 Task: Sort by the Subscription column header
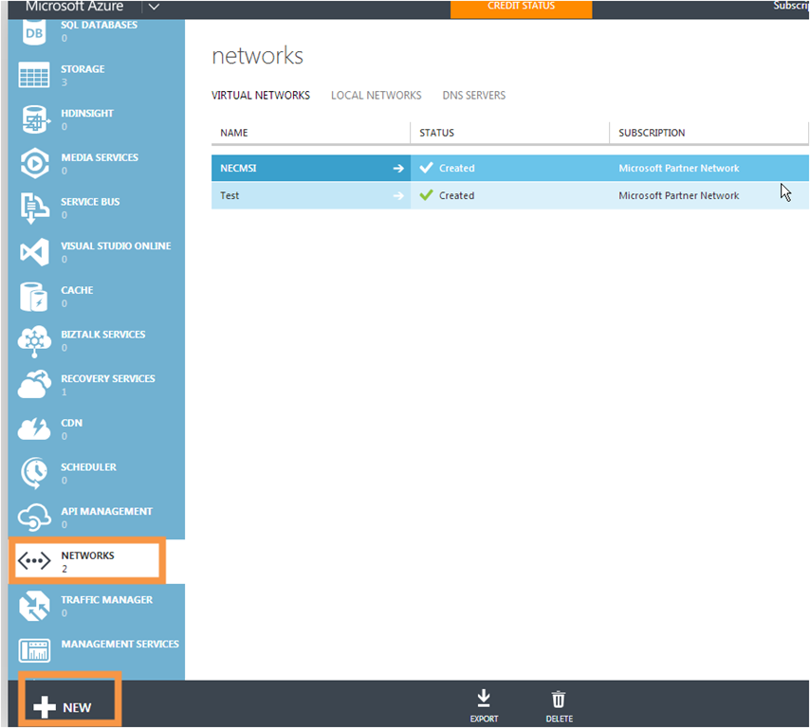point(652,133)
